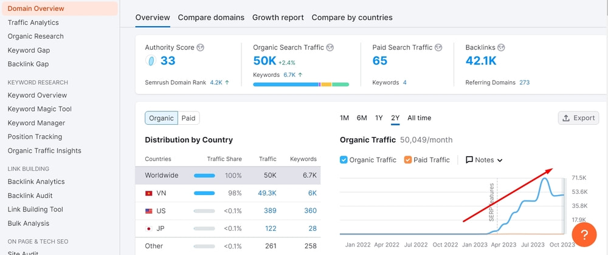The height and width of the screenshot is (255, 608).
Task: Open US keywords value 360
Action: (311, 211)
